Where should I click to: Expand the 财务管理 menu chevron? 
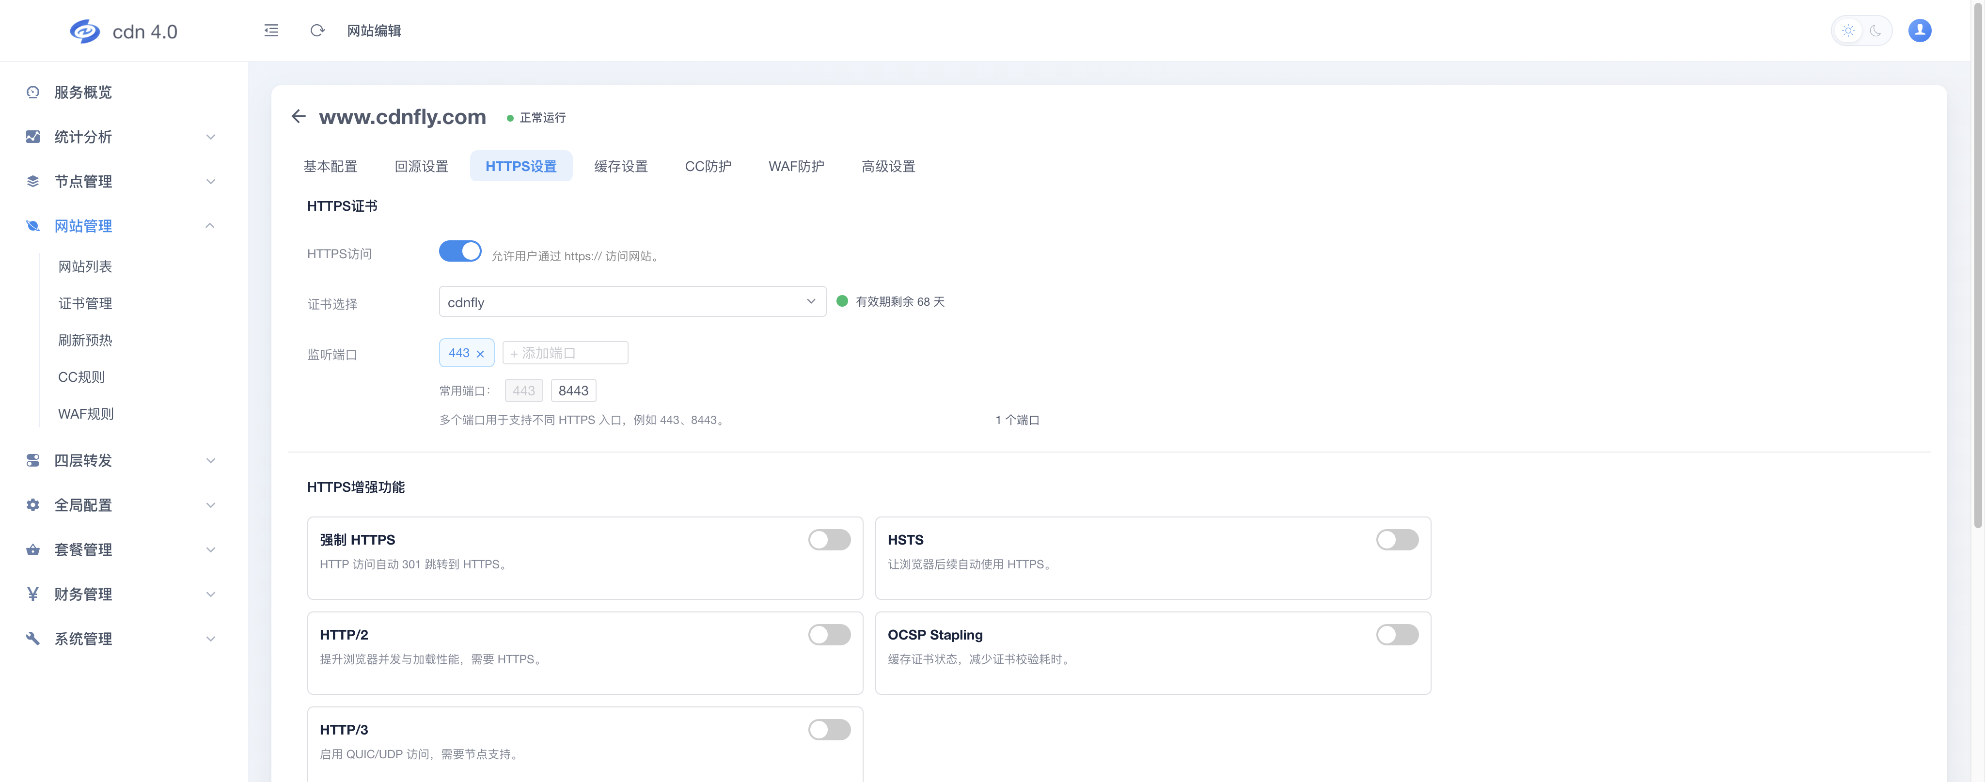pyautogui.click(x=210, y=594)
